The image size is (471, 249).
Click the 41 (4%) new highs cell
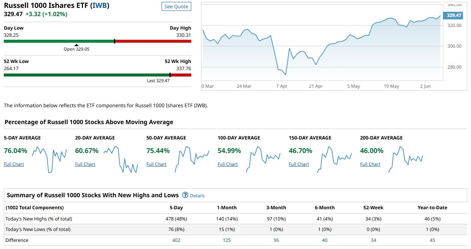coord(325,219)
